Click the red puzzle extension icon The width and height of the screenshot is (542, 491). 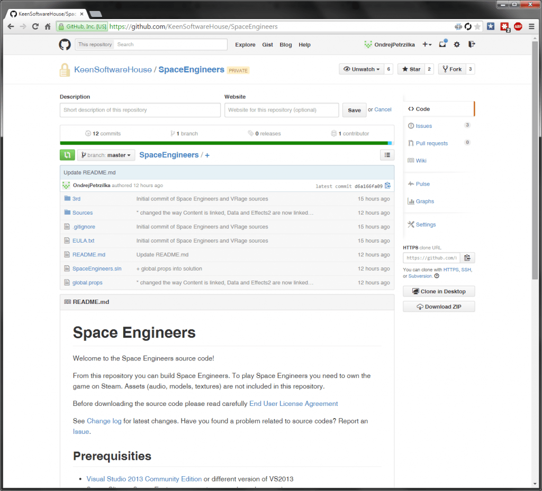coord(504,27)
